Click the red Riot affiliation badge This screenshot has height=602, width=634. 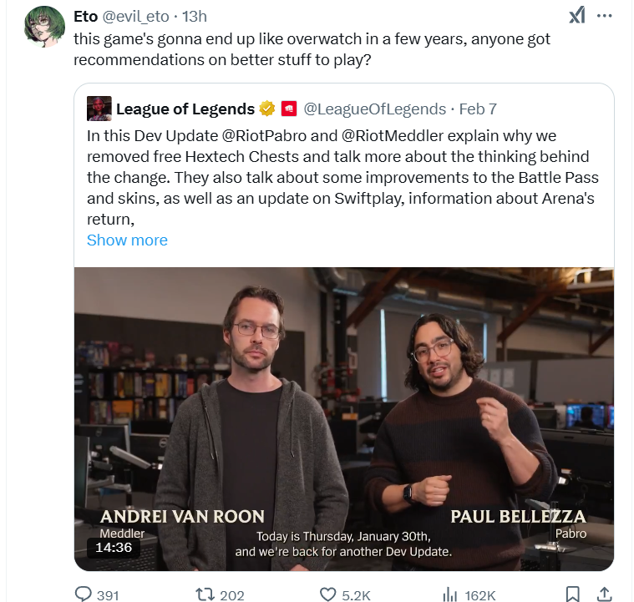click(x=289, y=109)
